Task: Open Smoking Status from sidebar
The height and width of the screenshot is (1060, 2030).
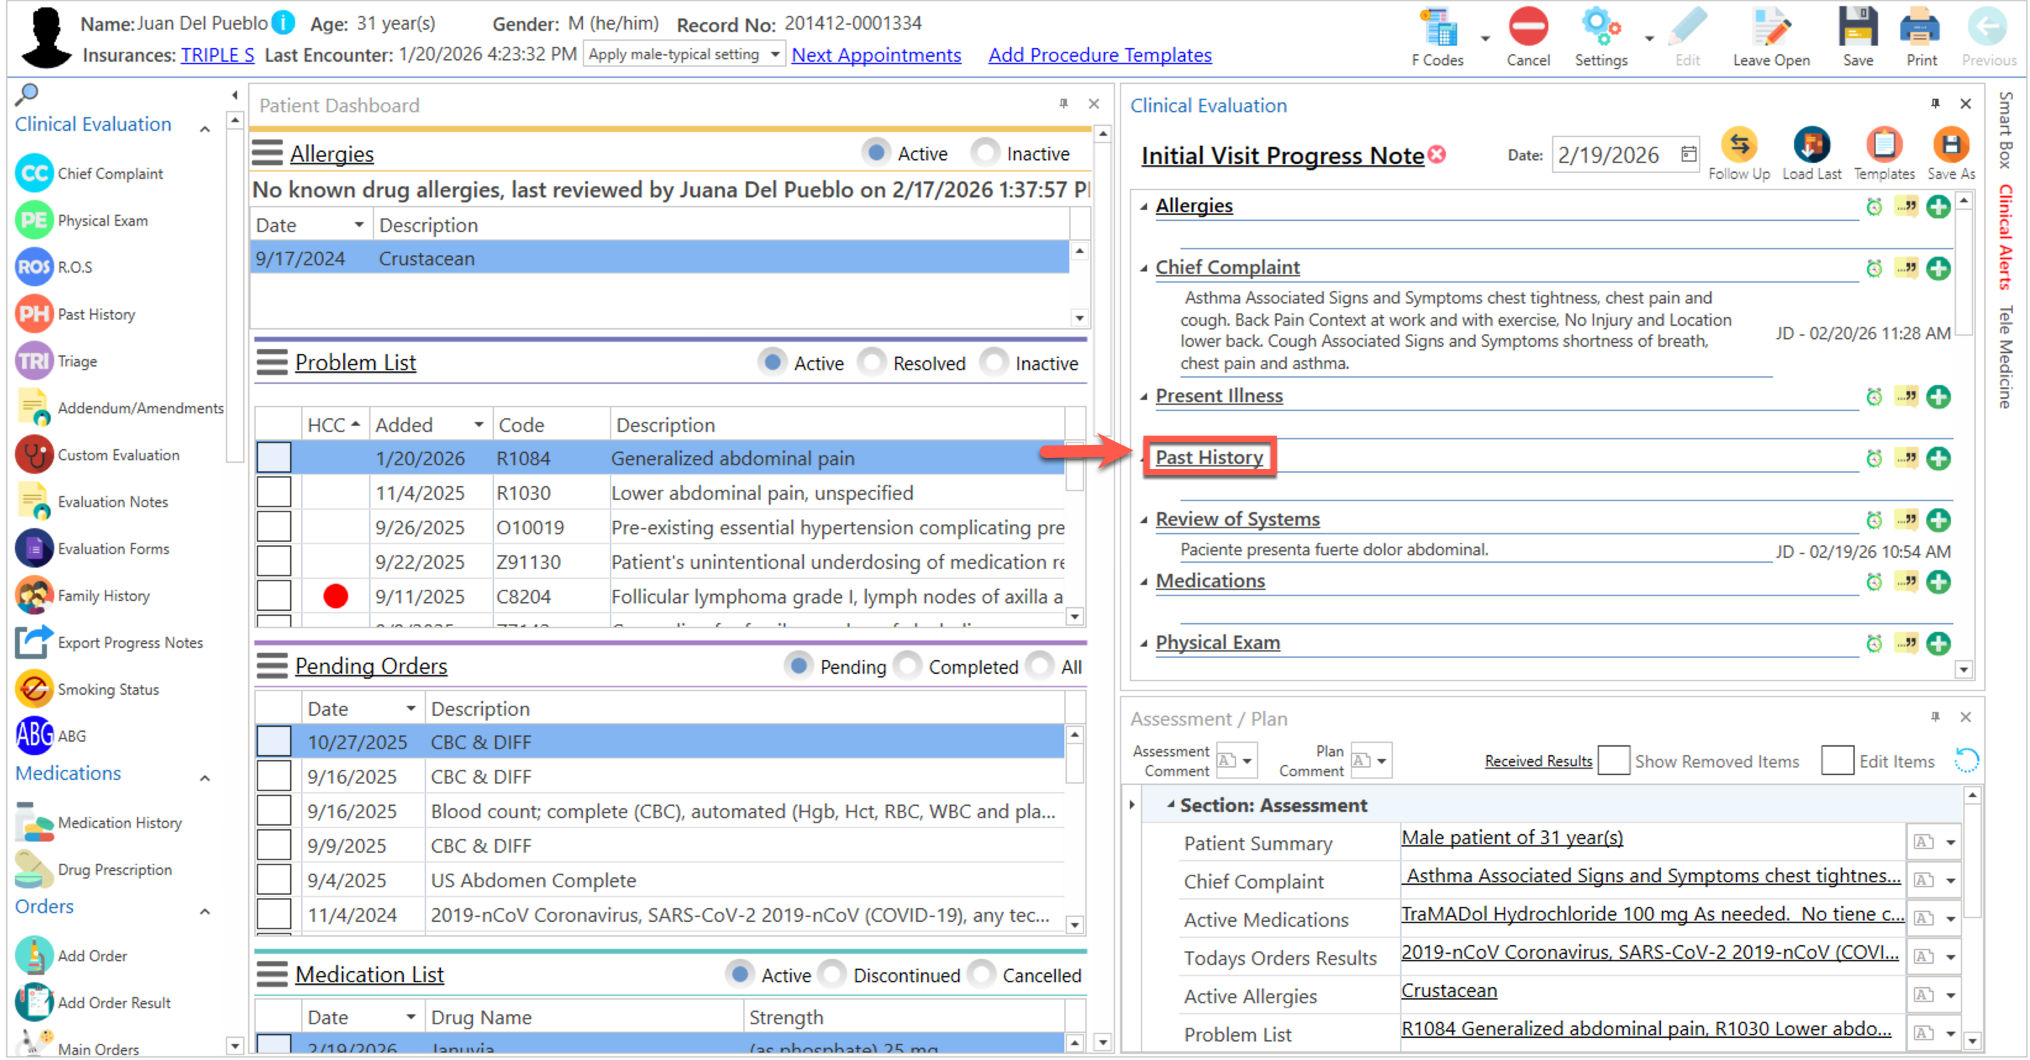Action: click(x=107, y=689)
